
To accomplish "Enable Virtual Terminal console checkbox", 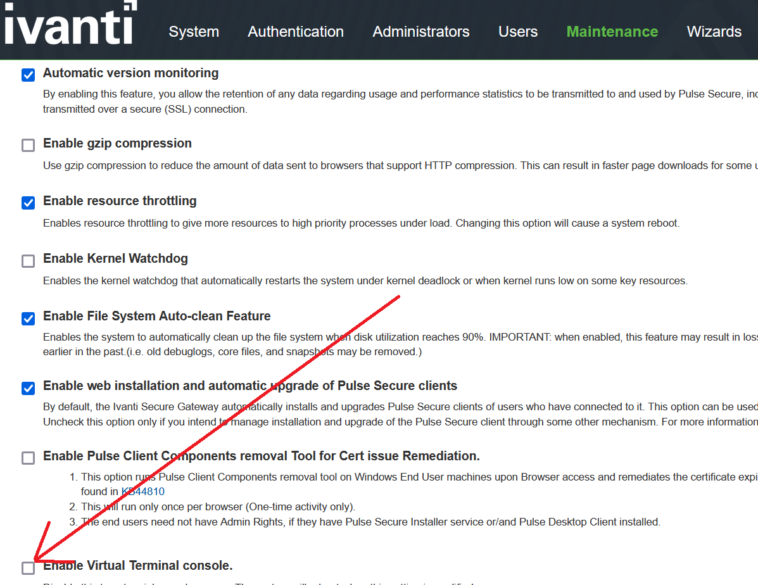I will point(28,568).
